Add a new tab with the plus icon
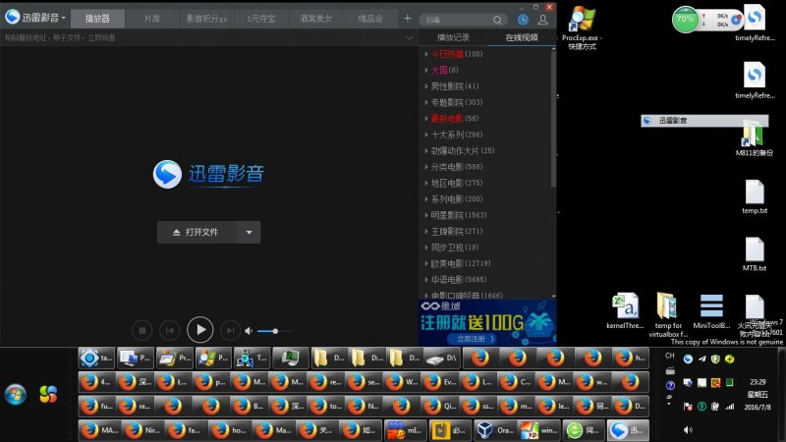 [x=407, y=19]
